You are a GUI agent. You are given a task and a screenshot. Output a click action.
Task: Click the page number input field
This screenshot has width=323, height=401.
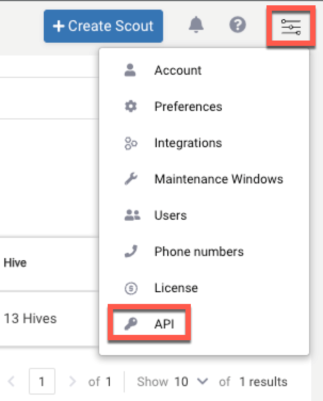(x=42, y=382)
